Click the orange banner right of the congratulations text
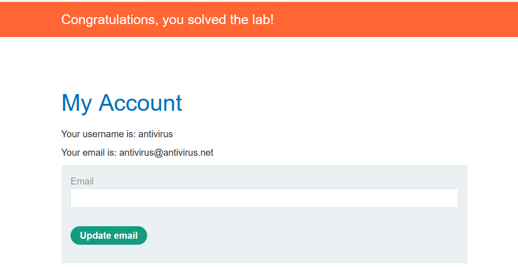This screenshot has width=518, height=267. tap(395, 19)
